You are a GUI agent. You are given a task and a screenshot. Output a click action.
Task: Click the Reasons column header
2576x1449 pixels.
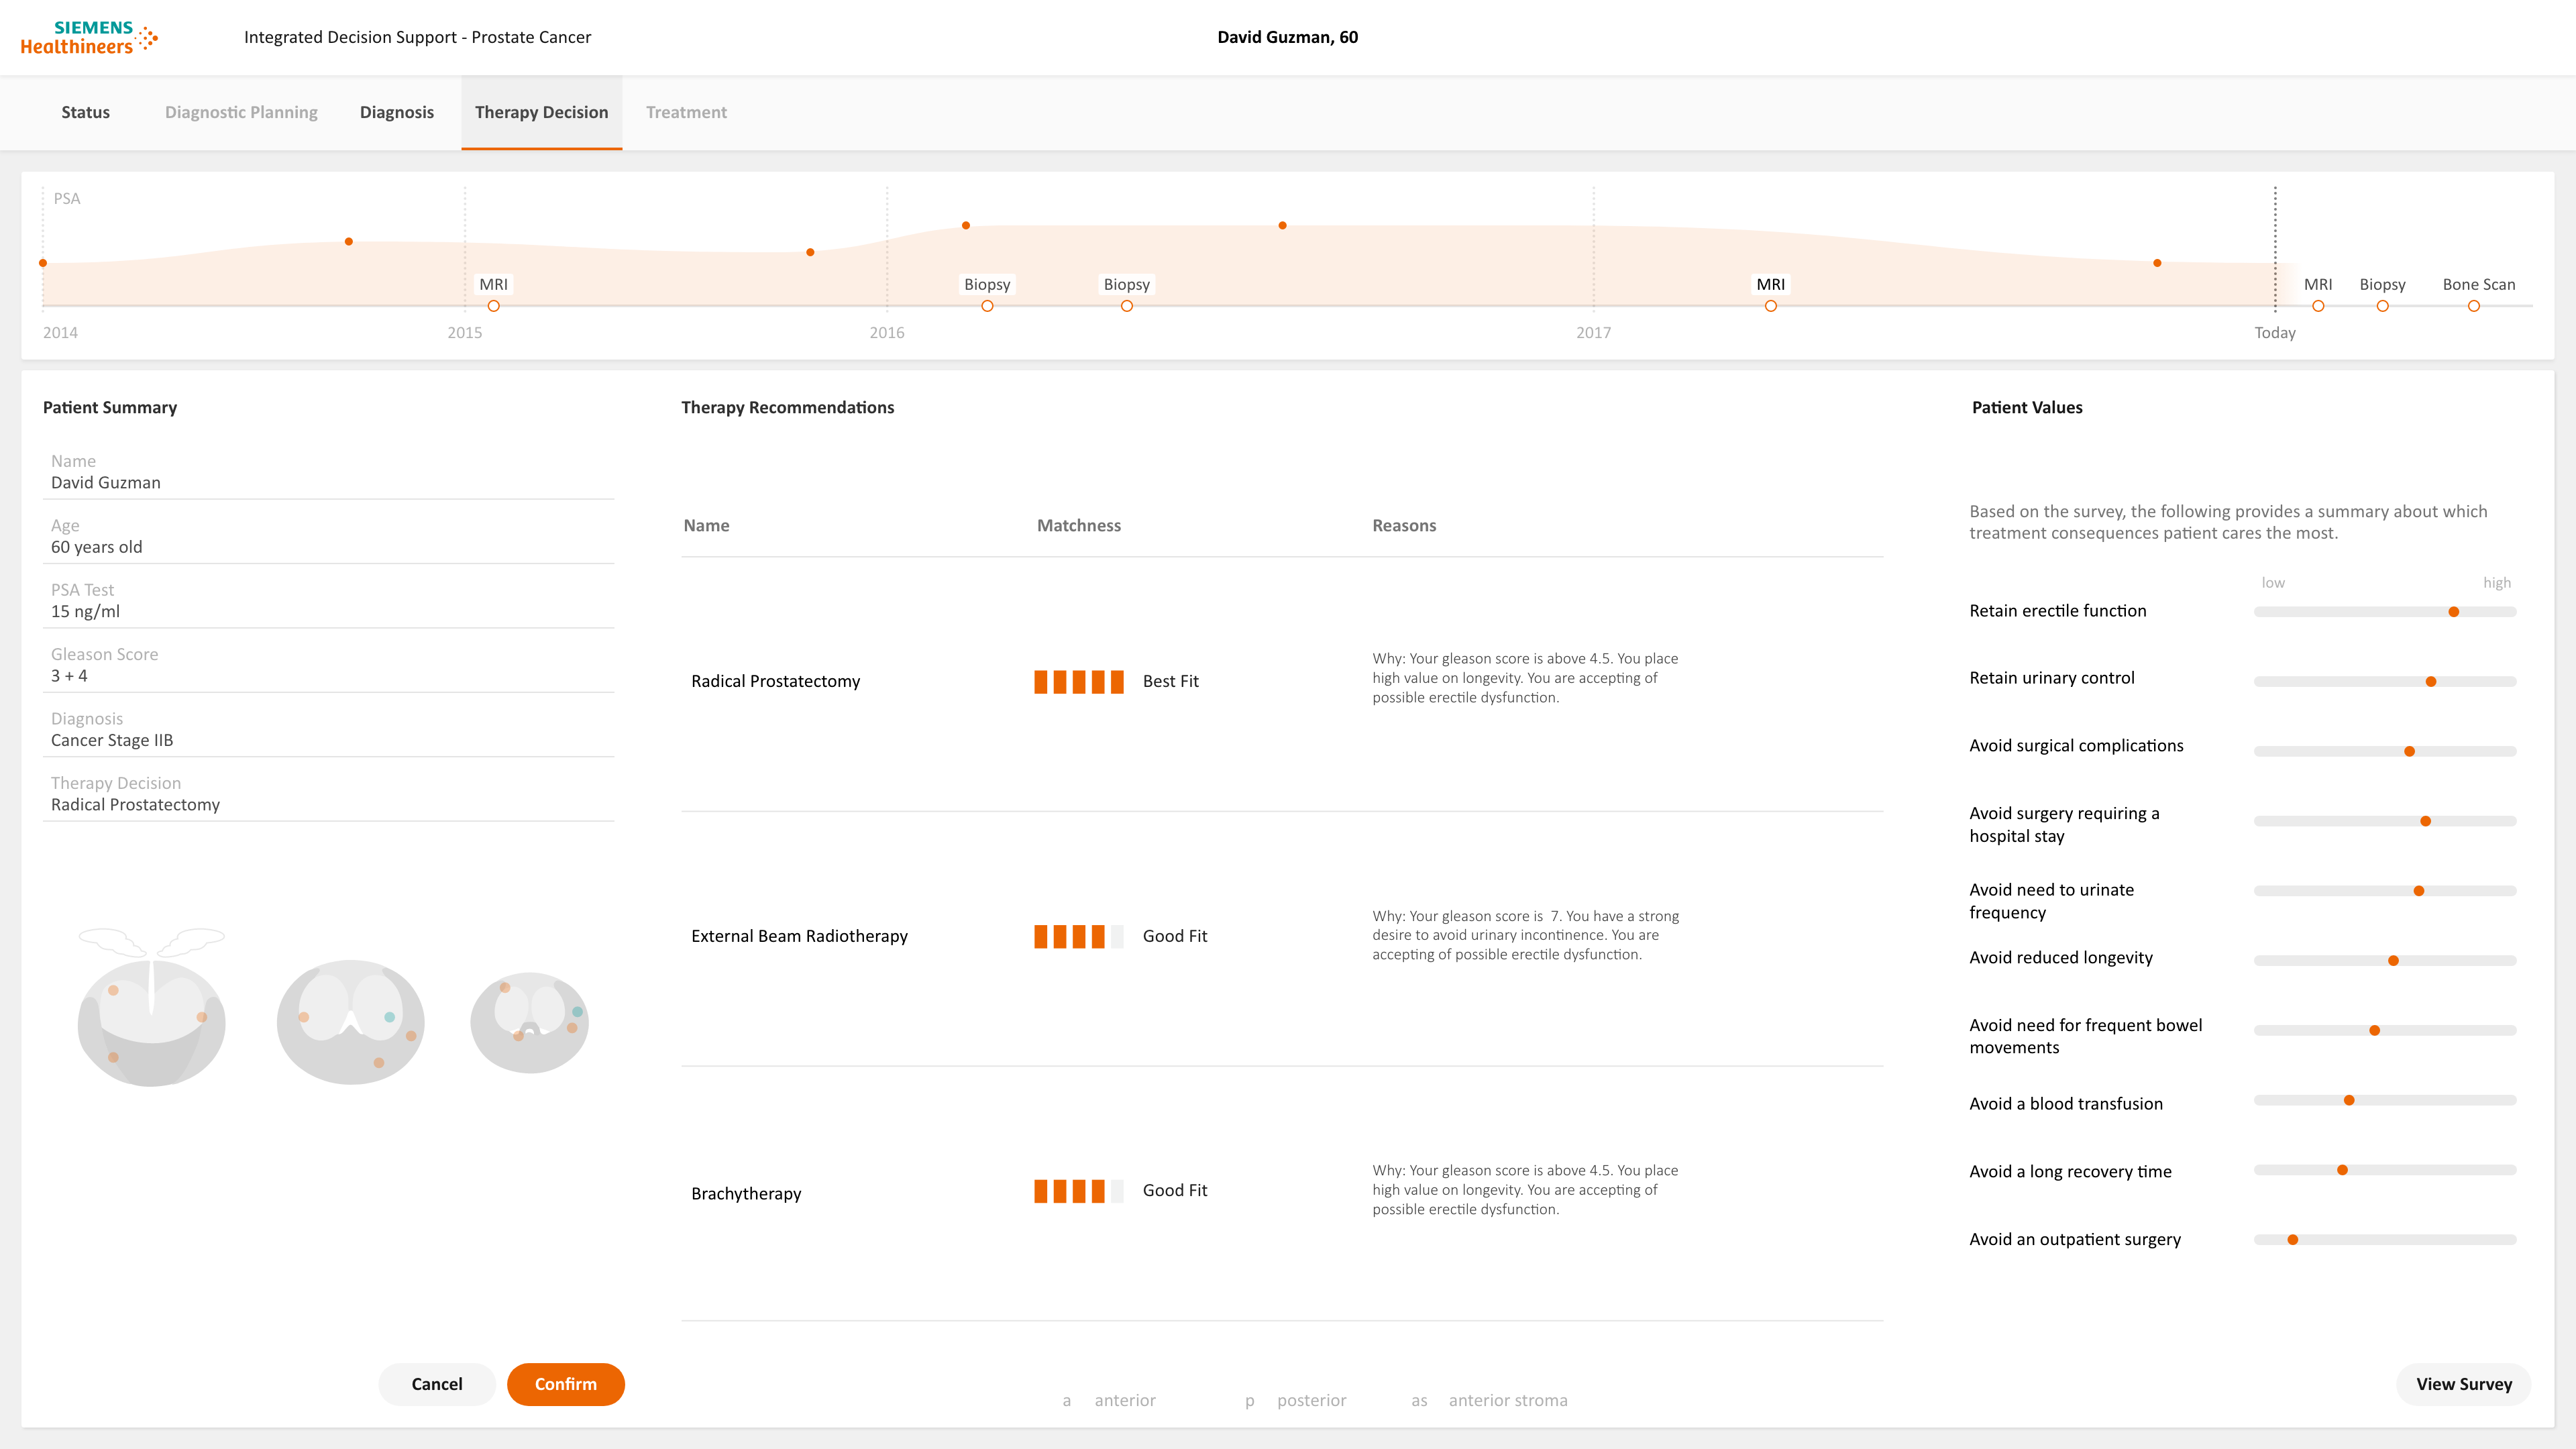(x=1404, y=526)
